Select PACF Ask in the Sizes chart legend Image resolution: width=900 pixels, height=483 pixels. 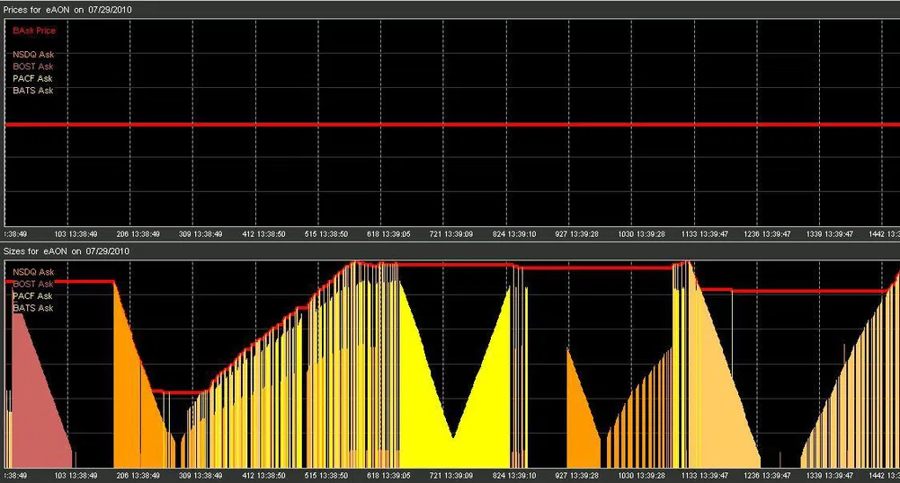pos(32,296)
